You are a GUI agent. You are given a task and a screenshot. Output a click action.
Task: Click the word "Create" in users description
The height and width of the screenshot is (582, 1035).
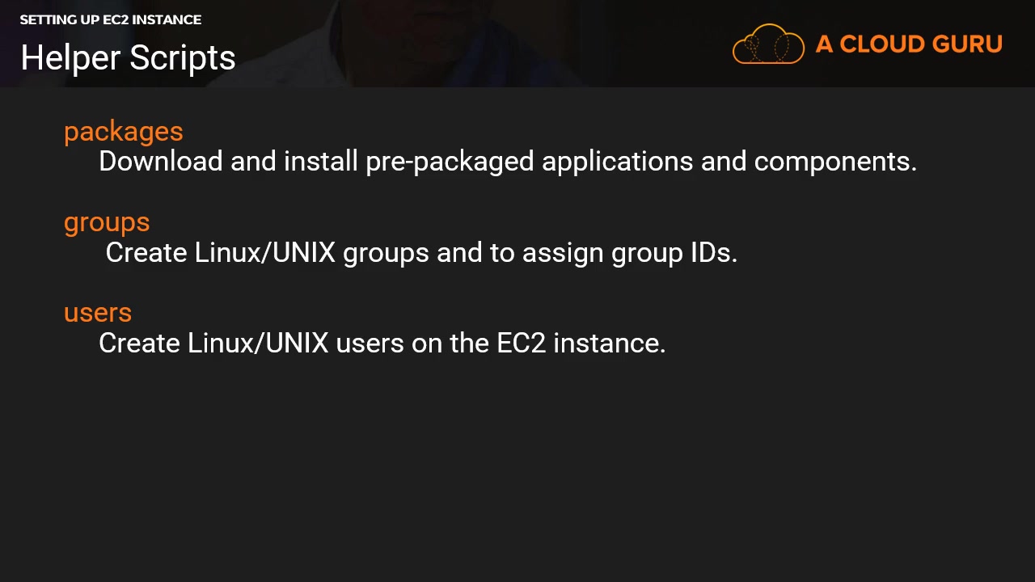[139, 344]
